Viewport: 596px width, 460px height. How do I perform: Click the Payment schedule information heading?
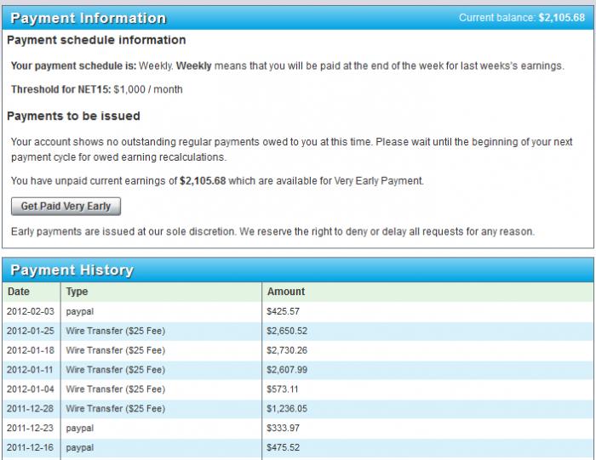click(x=96, y=40)
